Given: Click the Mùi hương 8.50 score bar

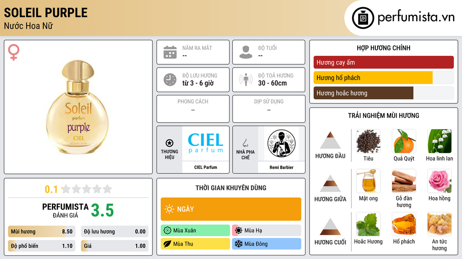Looking at the screenshot, I should [42, 232].
